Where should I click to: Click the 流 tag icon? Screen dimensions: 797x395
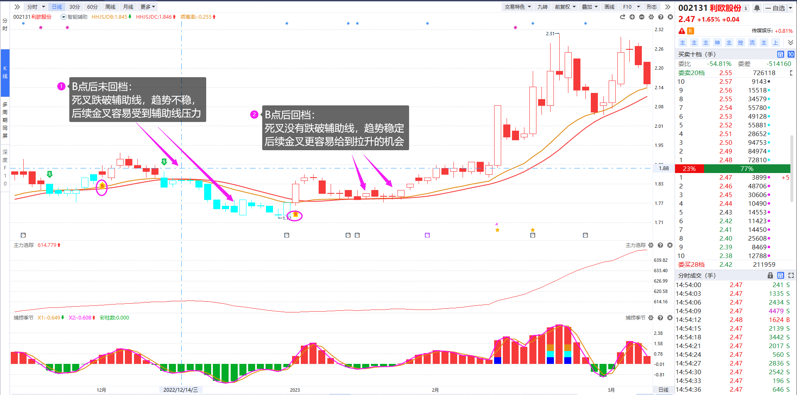pos(752,43)
